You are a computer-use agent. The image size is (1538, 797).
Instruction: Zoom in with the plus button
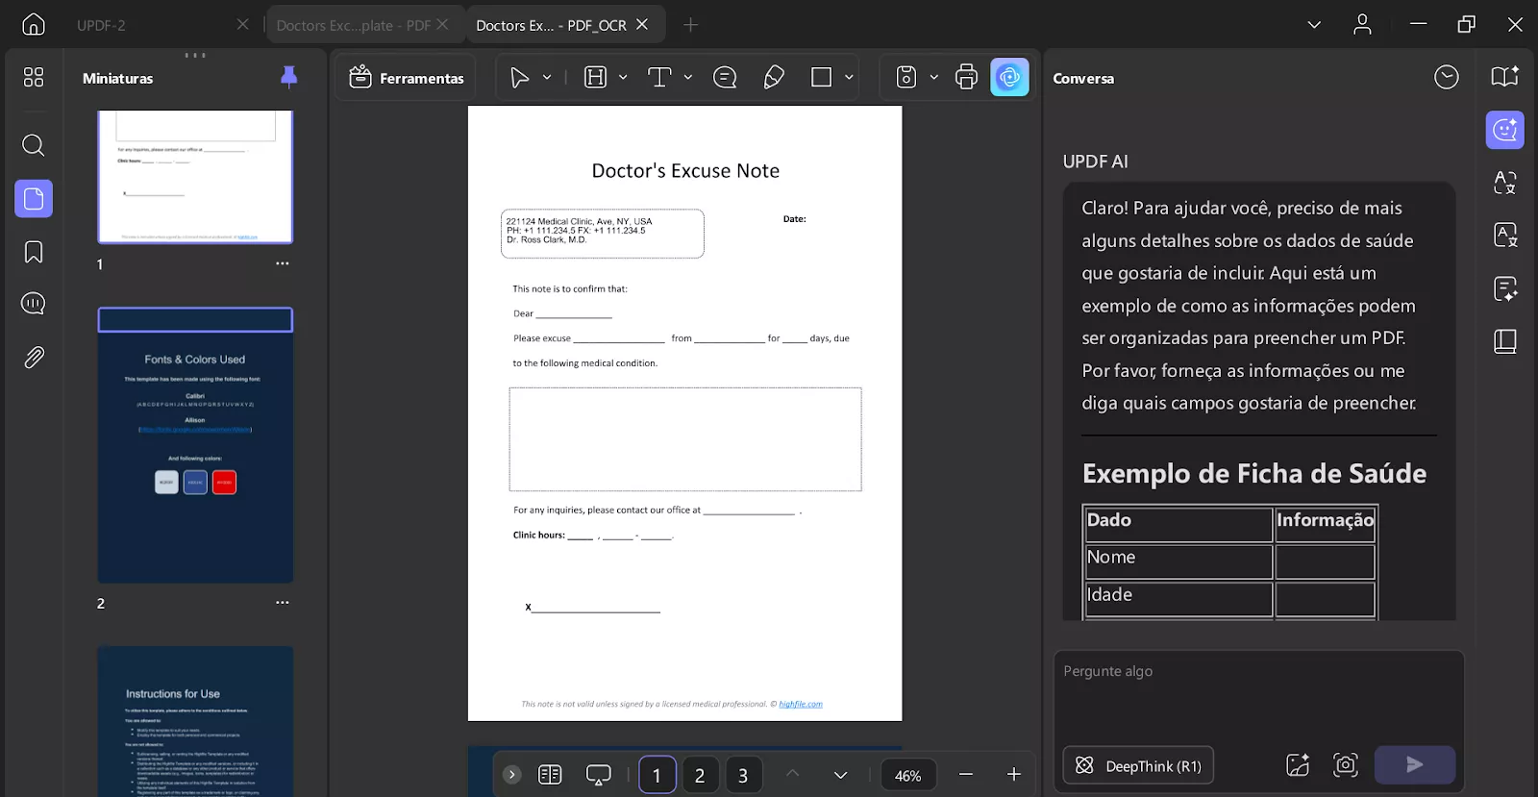coord(1013,774)
